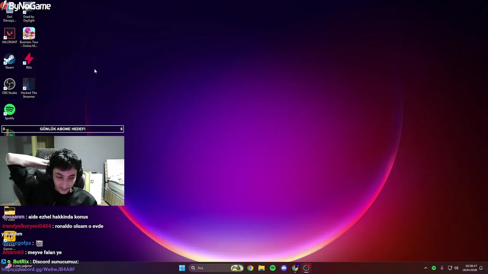The width and height of the screenshot is (488, 274).
Task: Click the search highlight image in taskbar
Action: click(x=237, y=268)
